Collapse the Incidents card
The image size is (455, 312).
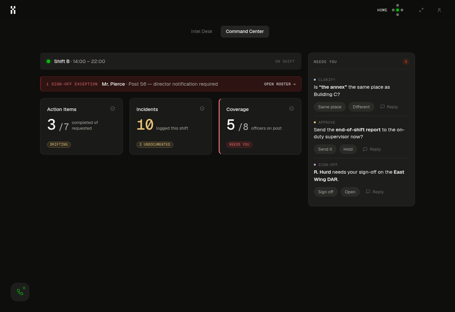pos(202,108)
